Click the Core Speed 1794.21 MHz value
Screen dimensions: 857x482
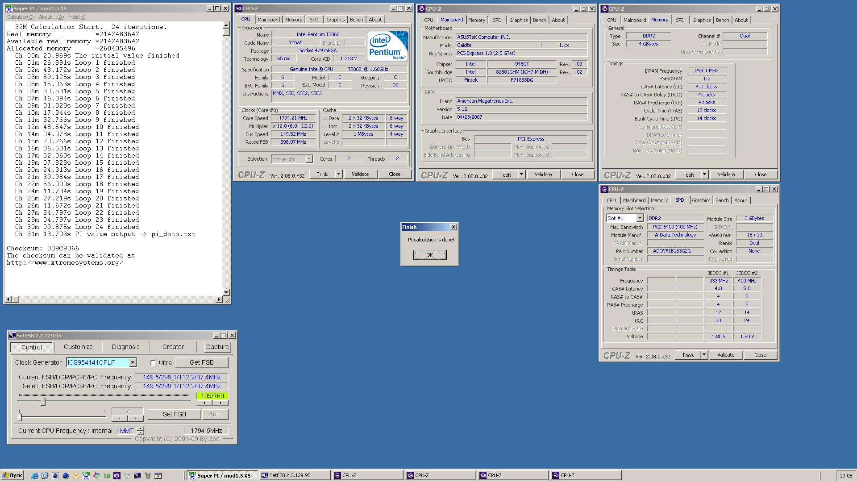[x=293, y=118]
